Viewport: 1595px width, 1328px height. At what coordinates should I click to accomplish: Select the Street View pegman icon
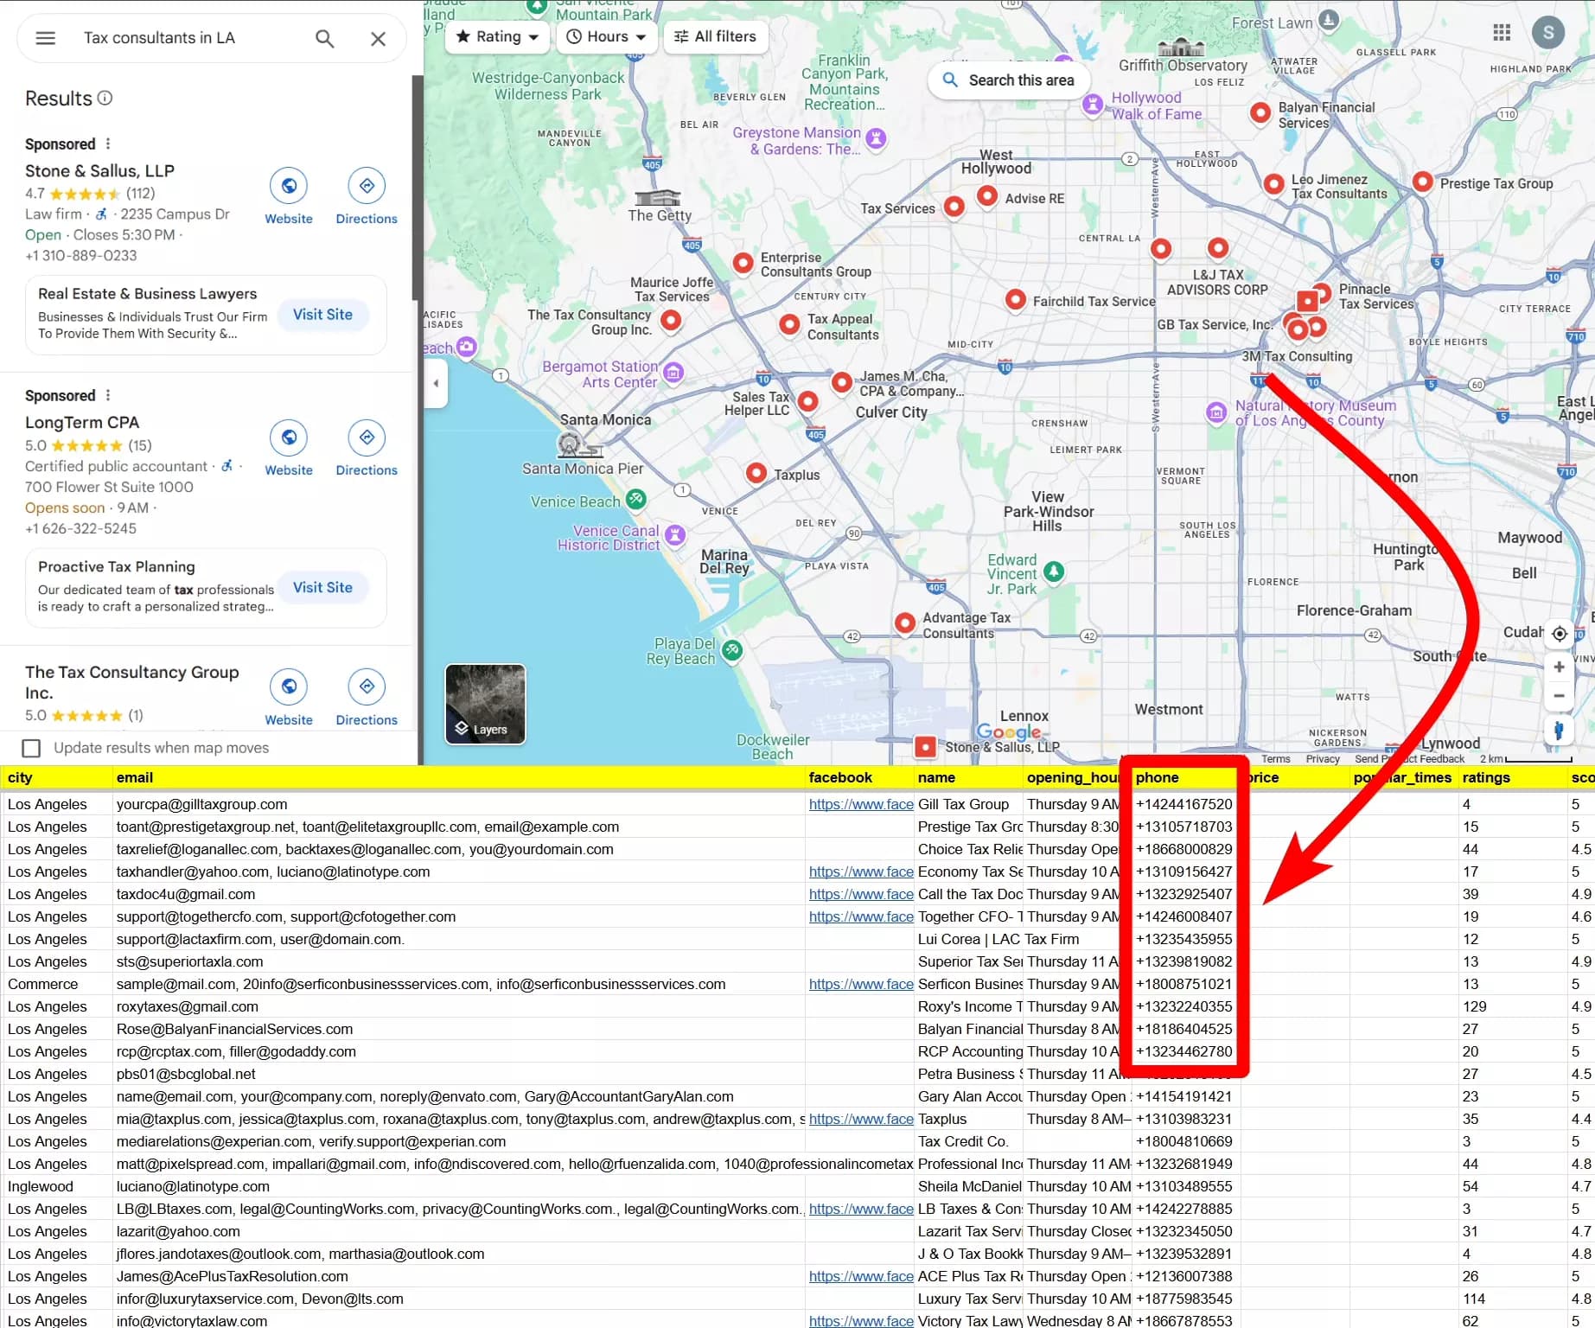tap(1560, 731)
